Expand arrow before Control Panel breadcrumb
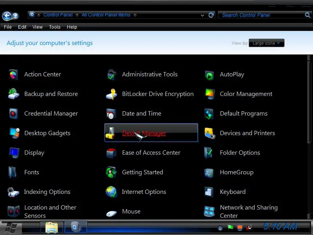The width and height of the screenshot is (313, 235). pos(39,15)
